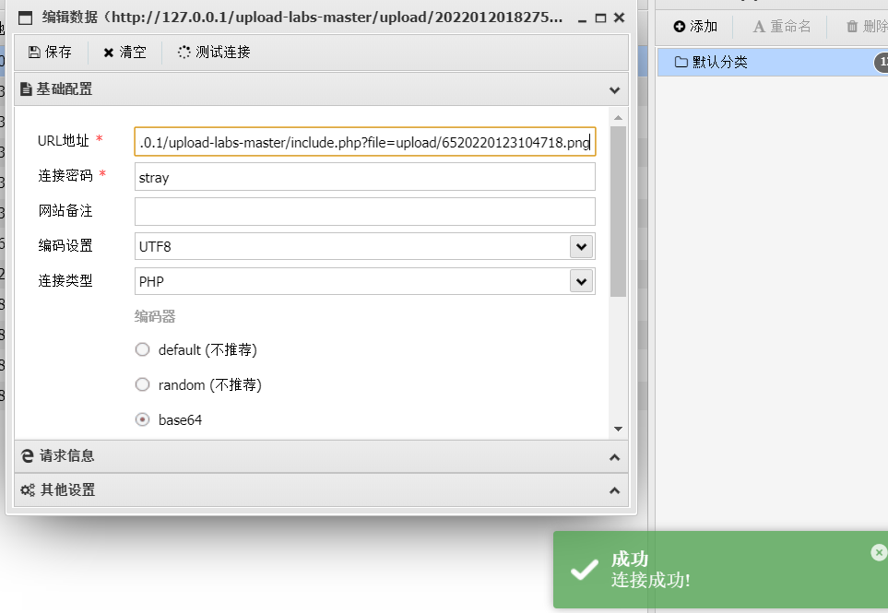Image resolution: width=888 pixels, height=613 pixels.
Task: Click the spinner icon beside 测试连接
Action: point(184,52)
